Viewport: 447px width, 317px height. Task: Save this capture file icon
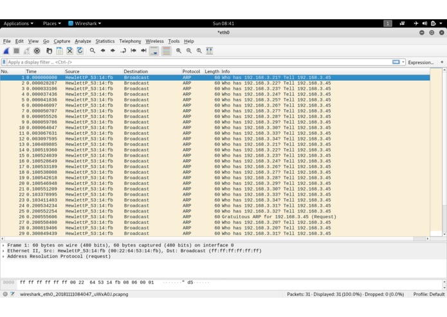(x=60, y=51)
